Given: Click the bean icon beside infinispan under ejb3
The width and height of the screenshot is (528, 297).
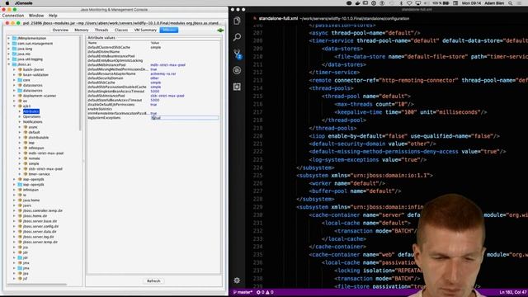Looking at the screenshot, I should [x=26, y=148].
